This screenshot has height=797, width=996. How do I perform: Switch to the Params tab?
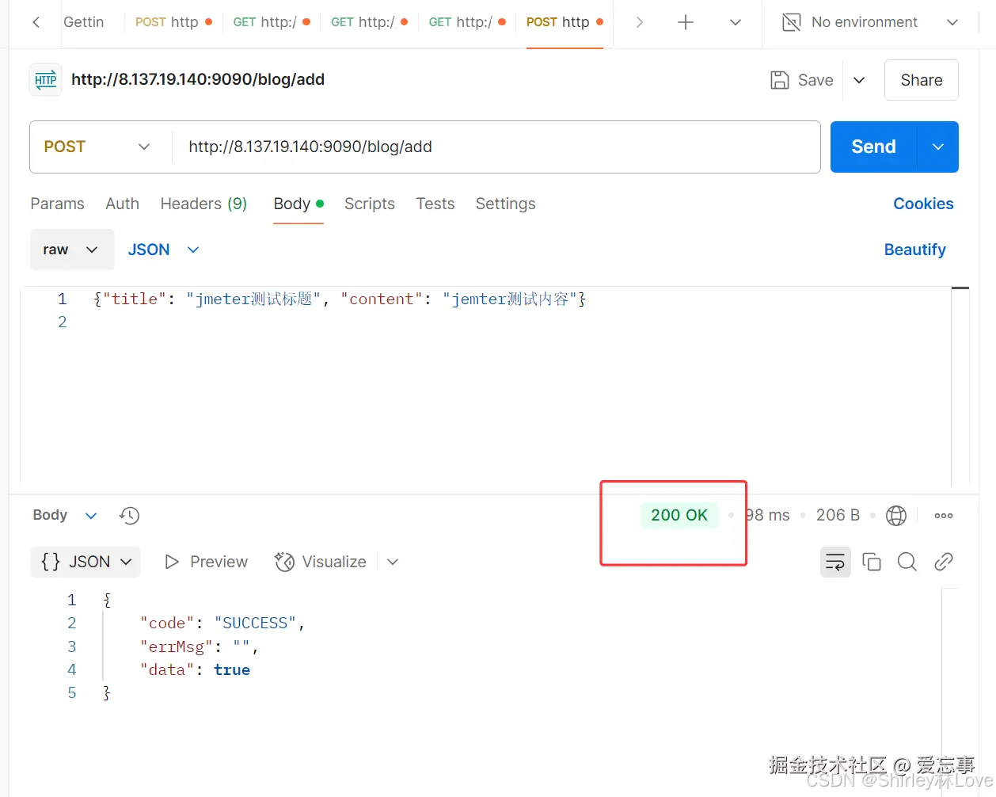(x=57, y=204)
